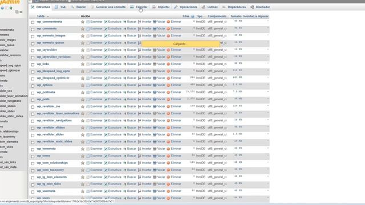Click Eliminar icon in wp_revslider_css row
The height and width of the screenshot is (205, 365).
[x=168, y=106]
